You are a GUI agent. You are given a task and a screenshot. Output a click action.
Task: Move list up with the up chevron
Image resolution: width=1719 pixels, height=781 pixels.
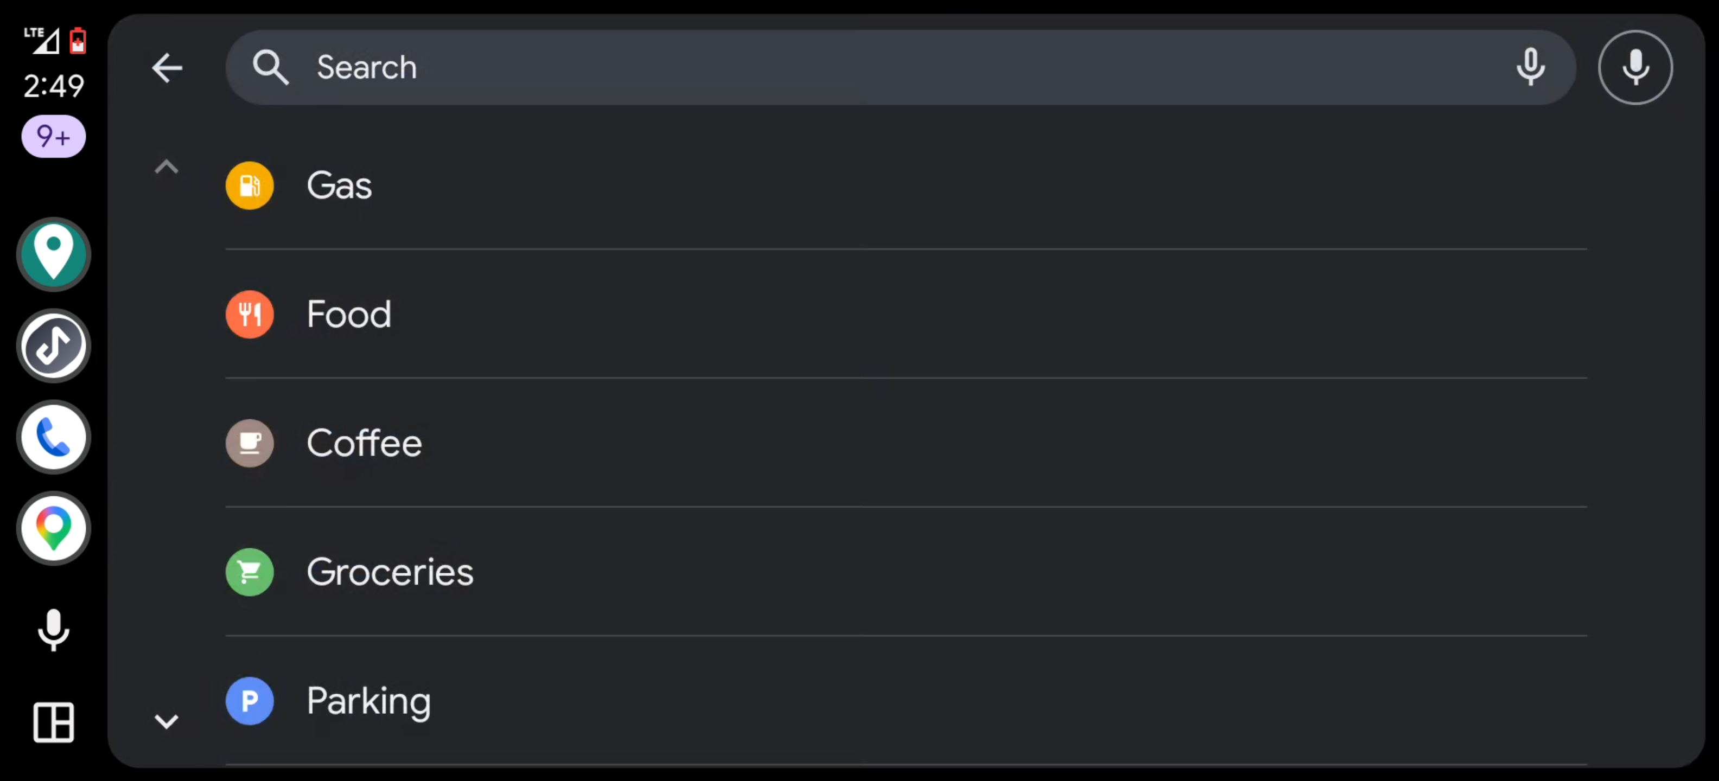coord(166,167)
